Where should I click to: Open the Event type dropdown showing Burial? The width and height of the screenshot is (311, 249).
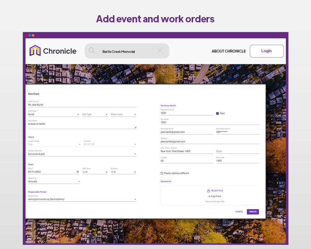[78, 114]
